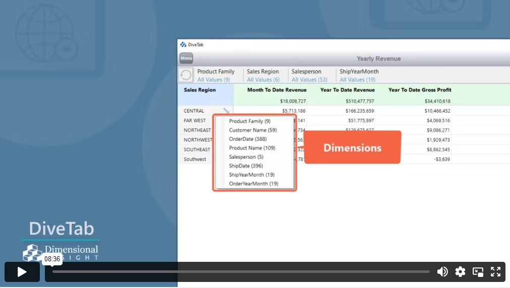Select Salesperson (5) dimension
This screenshot has height=288, width=510.
(246, 157)
